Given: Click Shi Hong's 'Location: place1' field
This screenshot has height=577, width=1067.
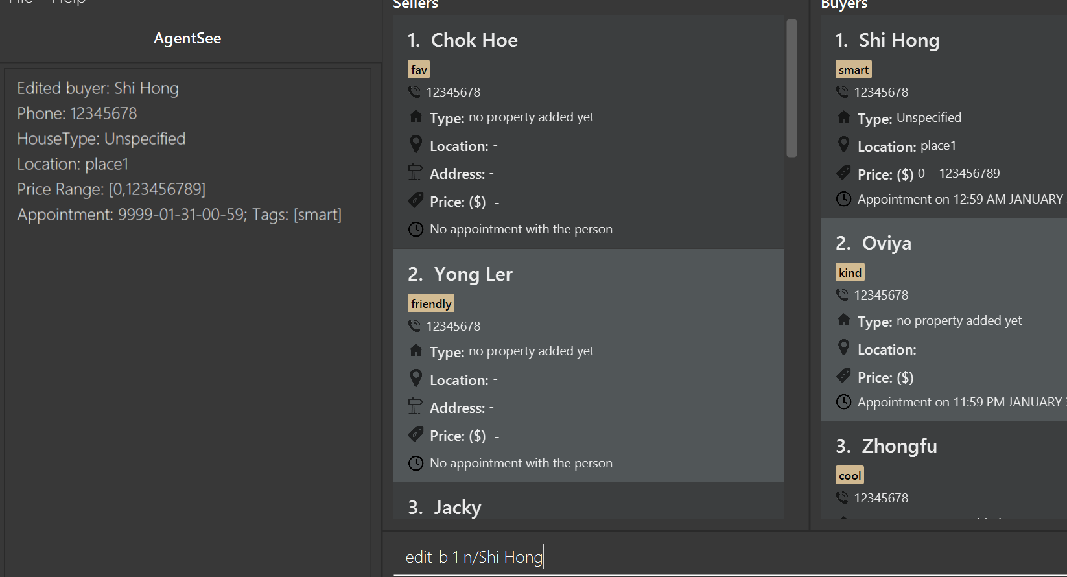Looking at the screenshot, I should click(907, 146).
